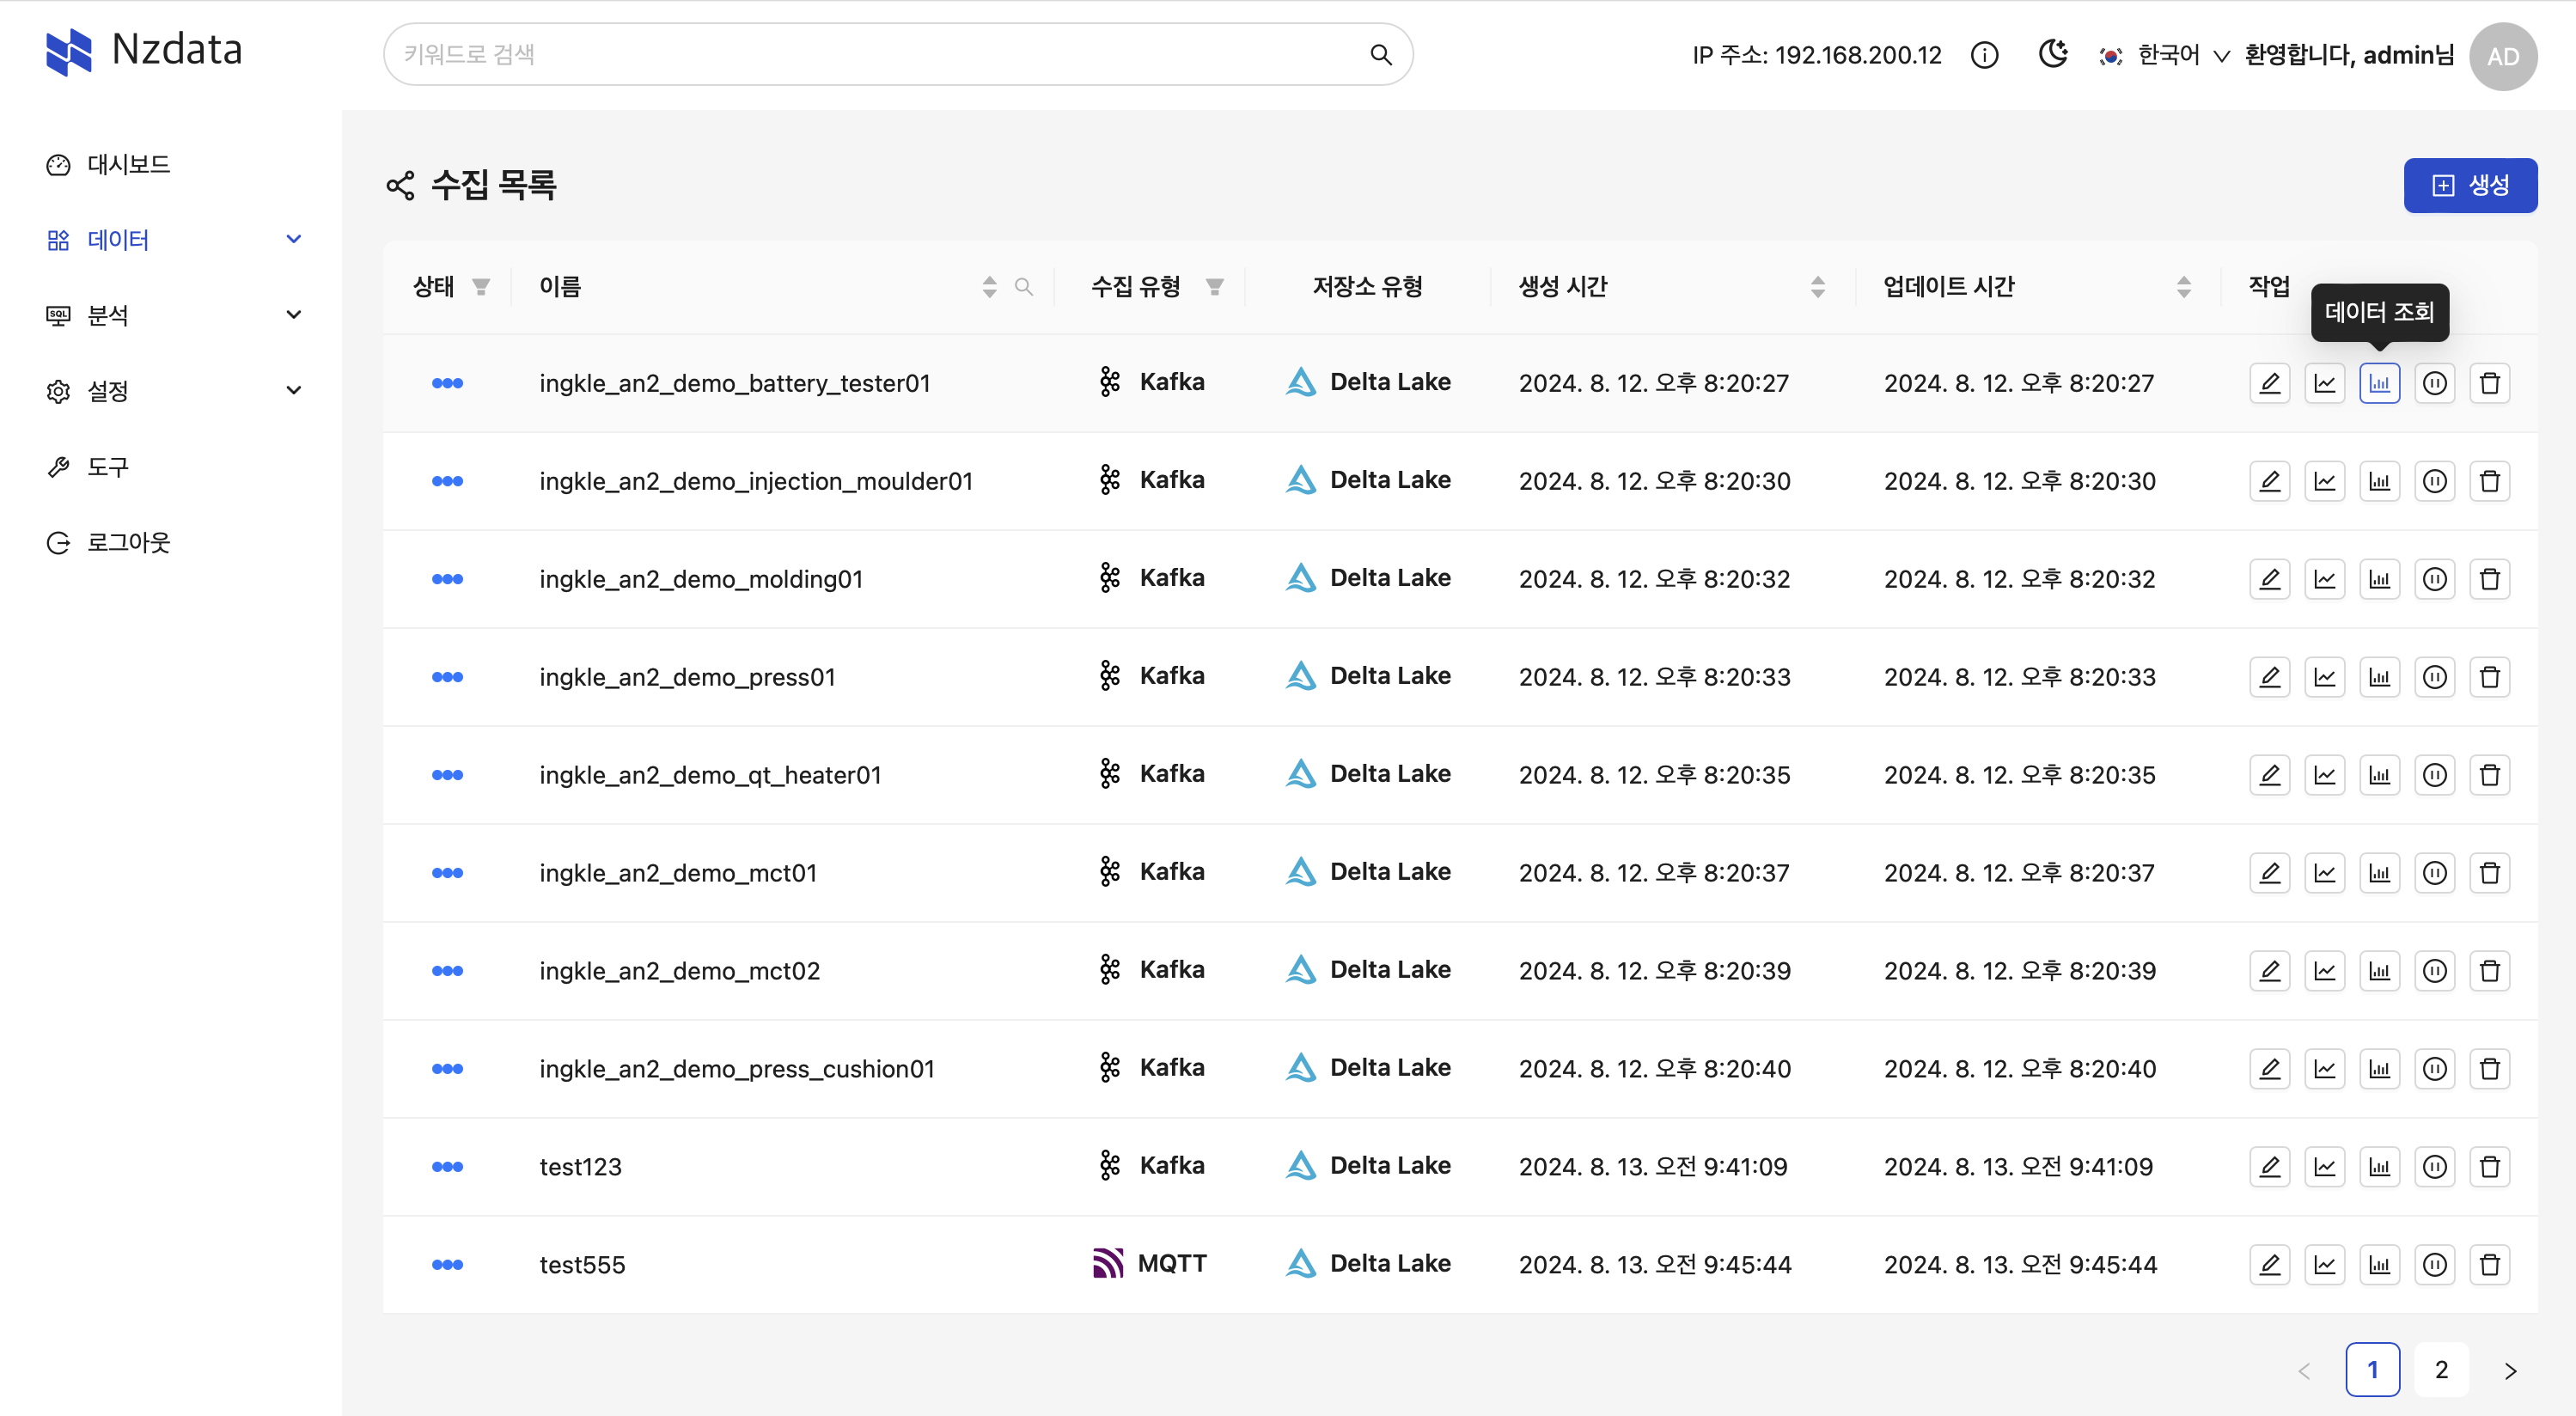
Task: Click Kafka type in ingkle_an2_demo_press01 row
Action: click(x=1151, y=676)
